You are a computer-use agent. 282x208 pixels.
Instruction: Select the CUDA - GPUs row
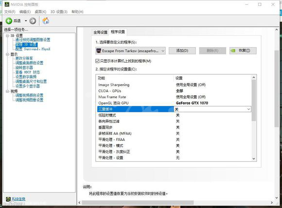(x=174, y=91)
